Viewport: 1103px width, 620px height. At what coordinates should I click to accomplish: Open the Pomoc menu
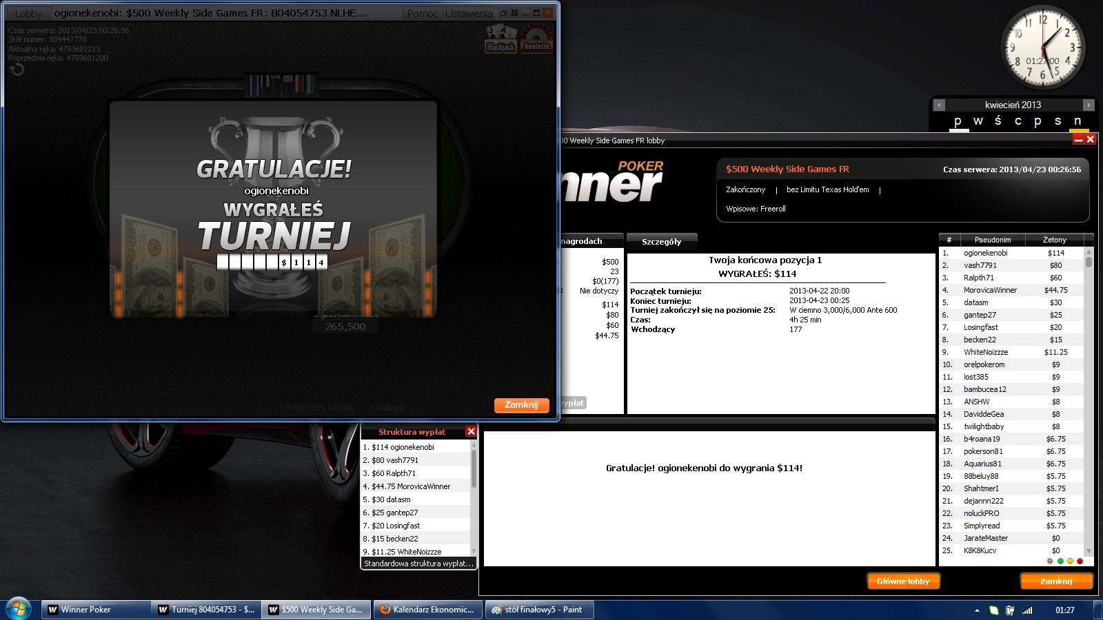423,13
